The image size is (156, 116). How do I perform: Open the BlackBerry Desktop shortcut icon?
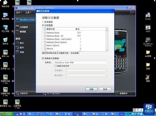(148, 40)
